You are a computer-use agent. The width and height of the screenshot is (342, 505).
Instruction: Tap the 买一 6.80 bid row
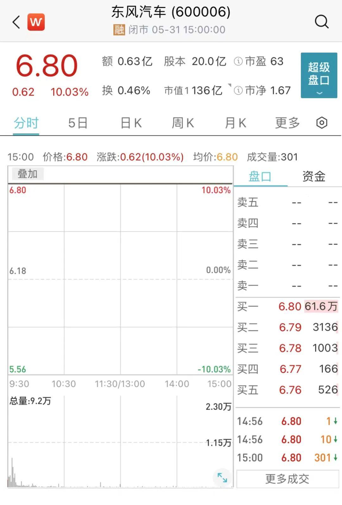(x=288, y=306)
